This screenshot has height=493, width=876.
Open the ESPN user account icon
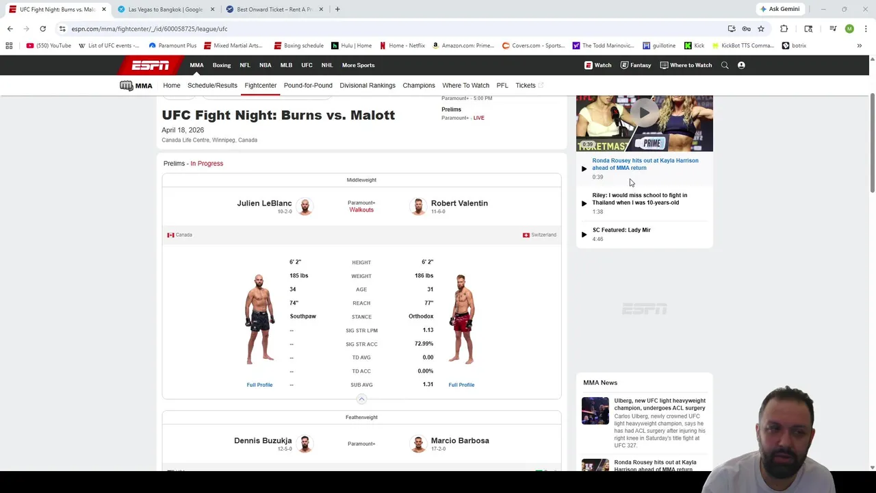[x=741, y=65]
